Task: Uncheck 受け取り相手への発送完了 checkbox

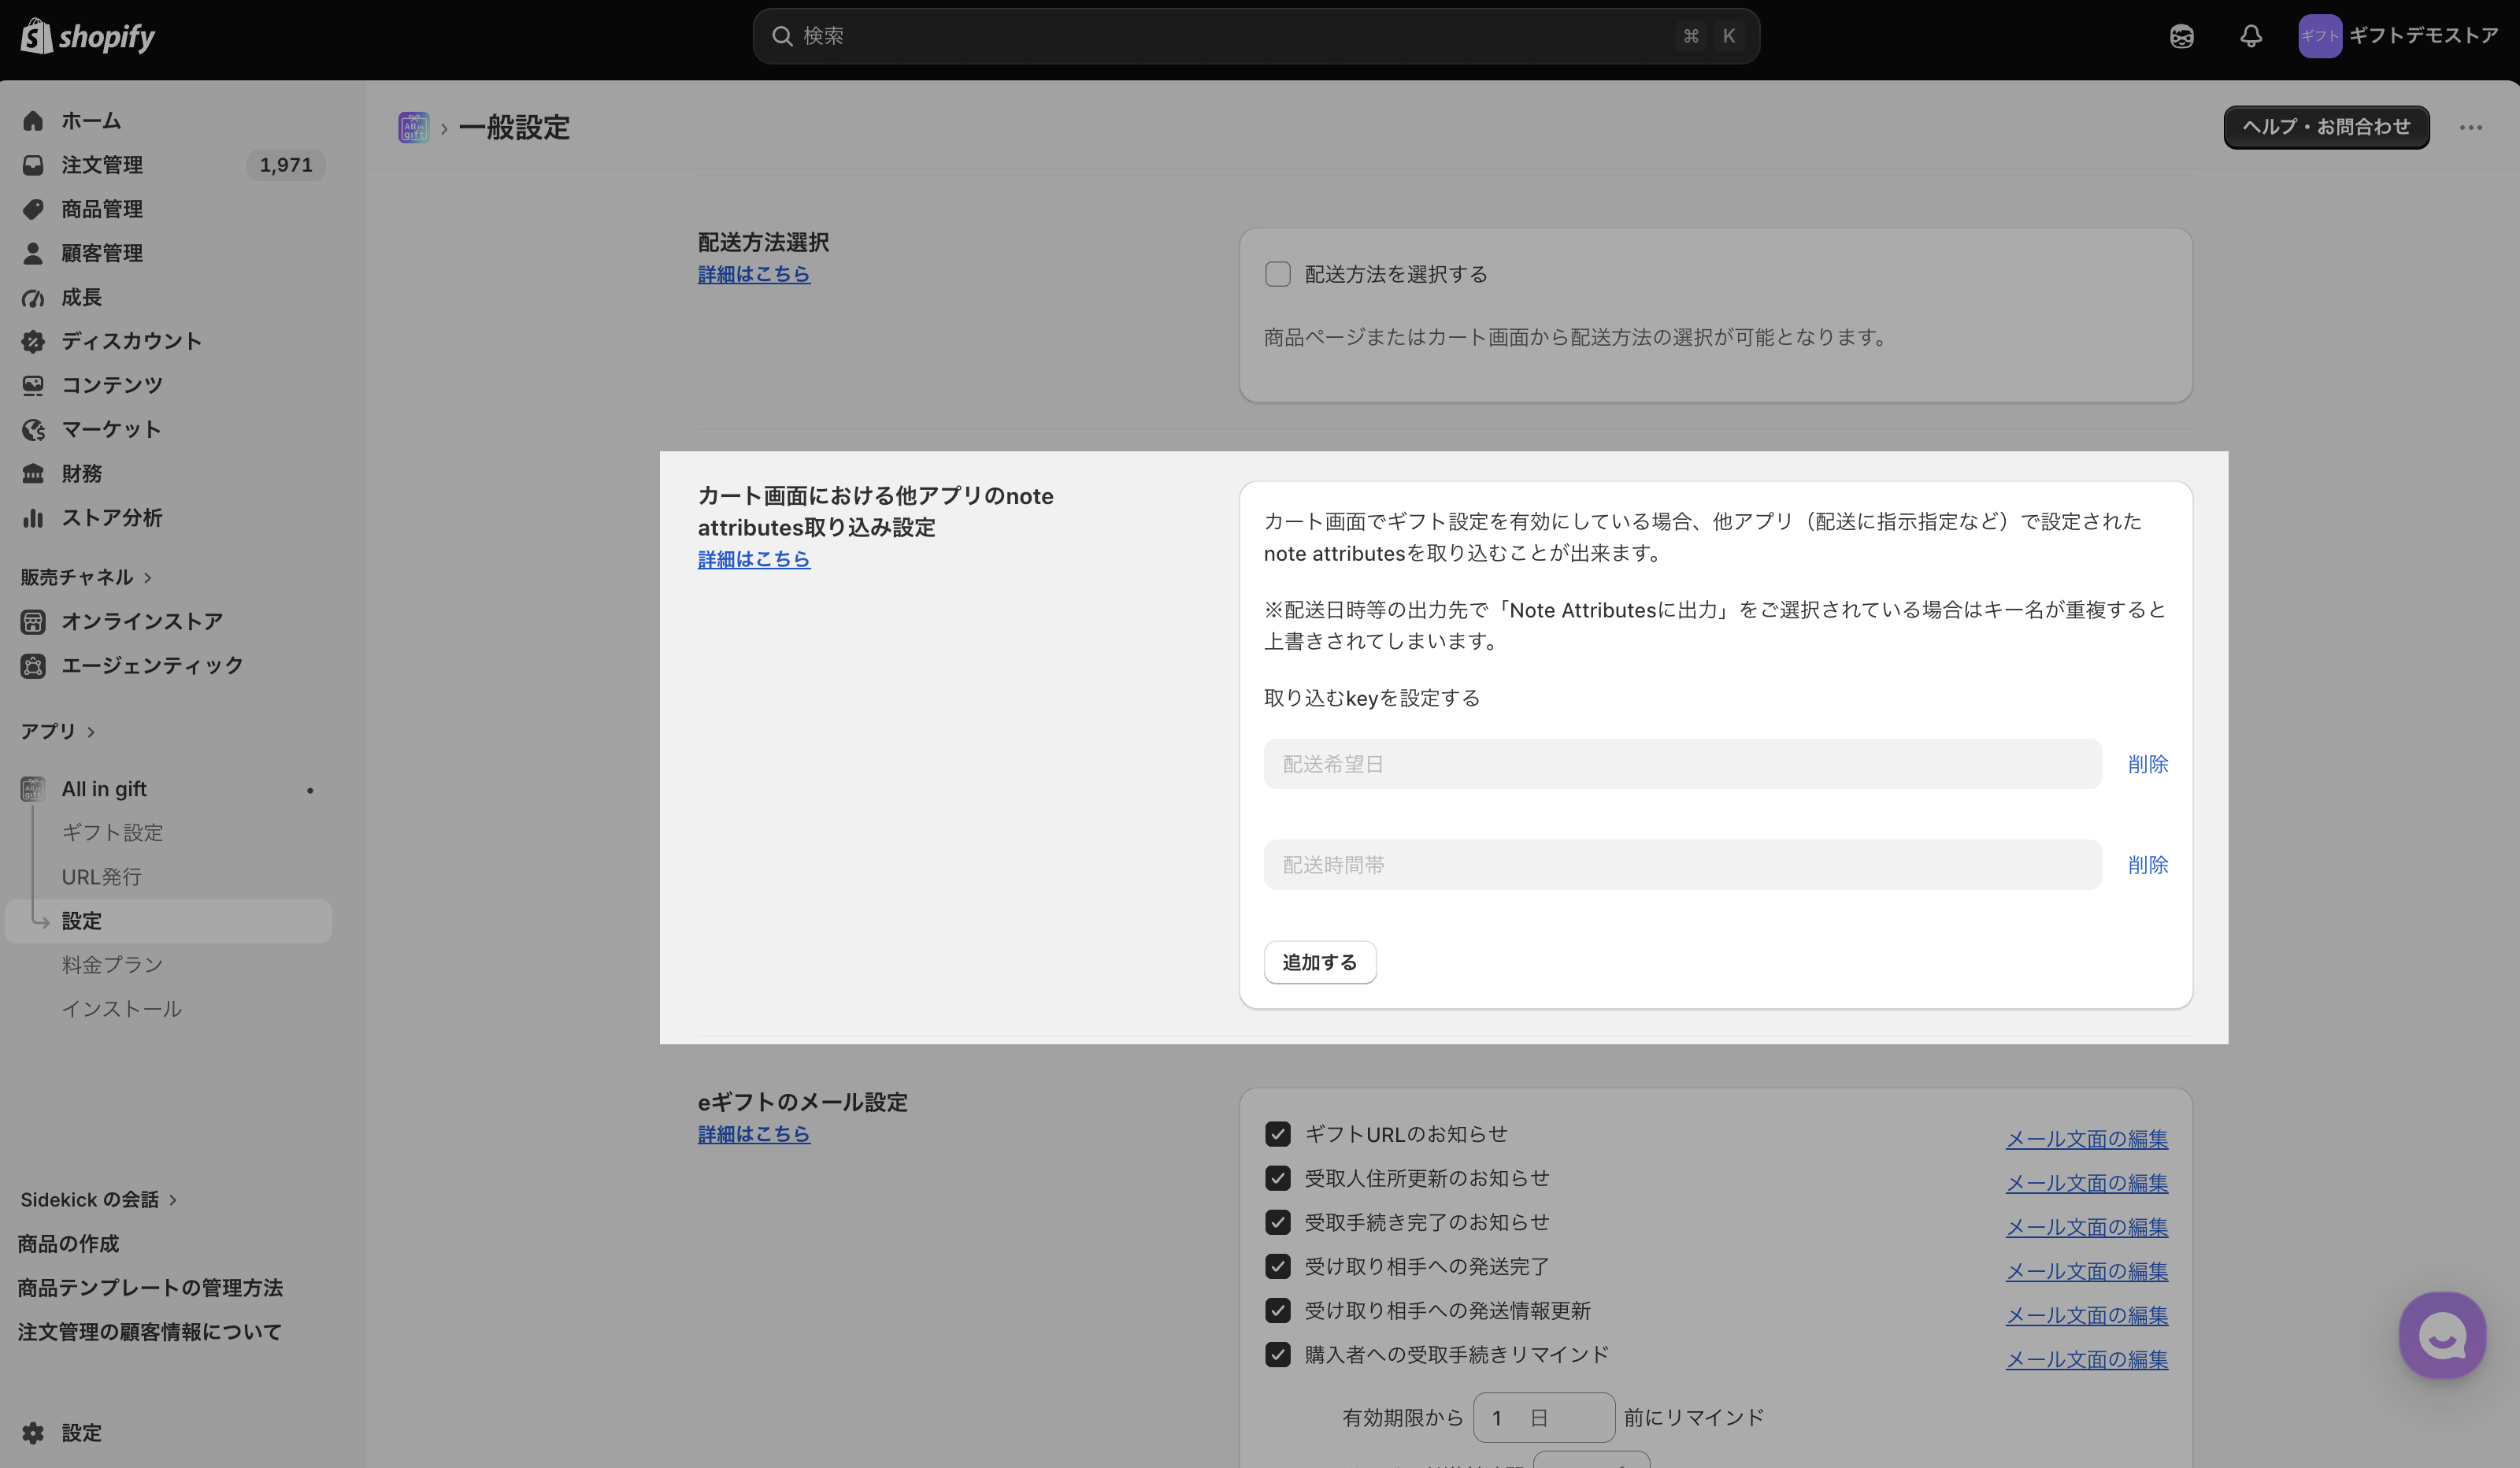Action: (x=1277, y=1266)
